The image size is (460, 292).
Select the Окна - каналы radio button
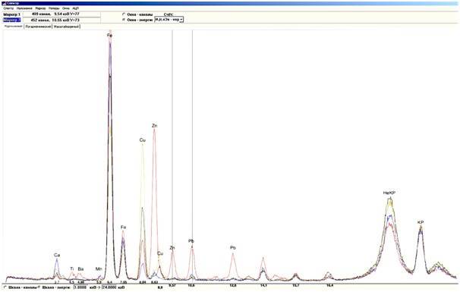tap(124, 14)
